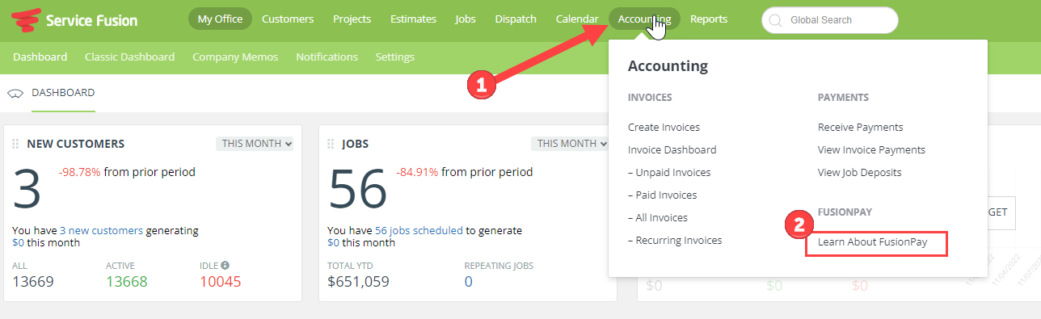
Task: Click the Service Fusion logo
Action: point(74,20)
